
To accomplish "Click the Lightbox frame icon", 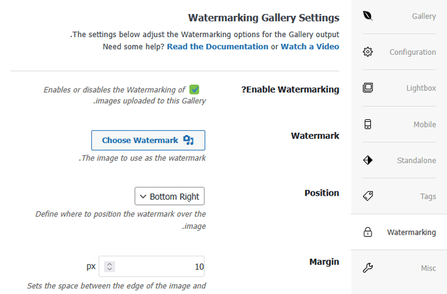I will point(367,88).
